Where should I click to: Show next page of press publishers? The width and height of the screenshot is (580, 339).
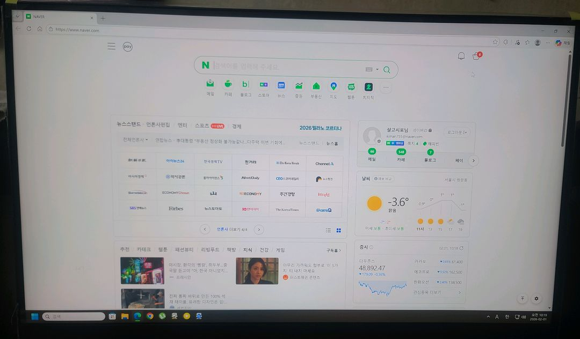point(259,230)
